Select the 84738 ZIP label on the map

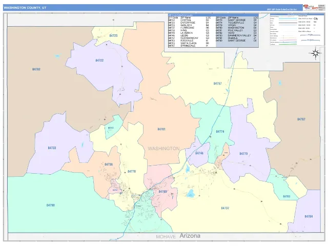[109, 165]
